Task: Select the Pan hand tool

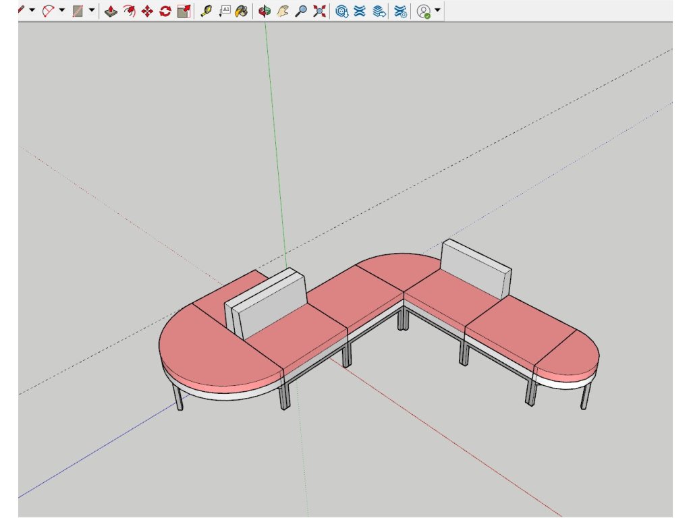Action: (283, 11)
